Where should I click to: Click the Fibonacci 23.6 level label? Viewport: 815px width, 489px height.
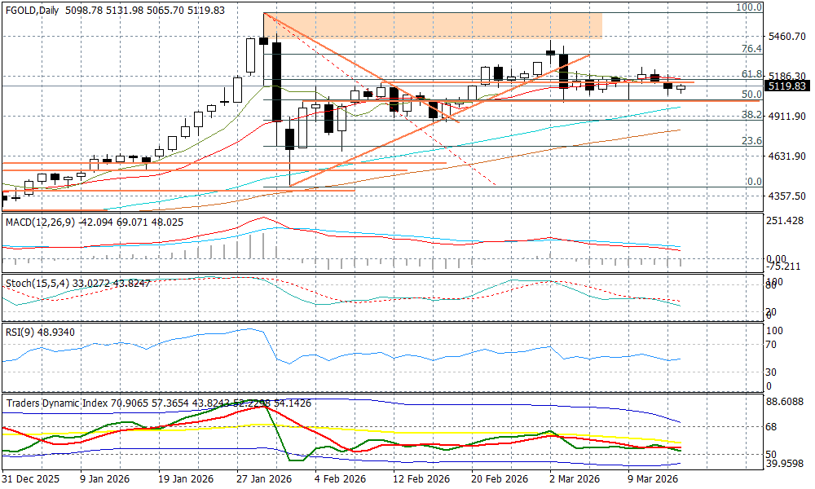[x=751, y=141]
